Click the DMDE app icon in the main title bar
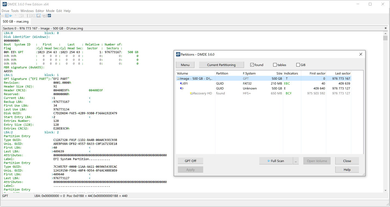This screenshot has width=390, height=207. (x=4, y=4)
